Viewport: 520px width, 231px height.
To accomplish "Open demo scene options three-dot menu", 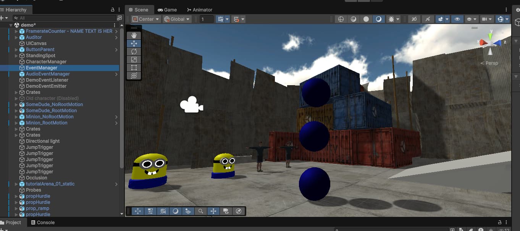I will tap(115, 25).
